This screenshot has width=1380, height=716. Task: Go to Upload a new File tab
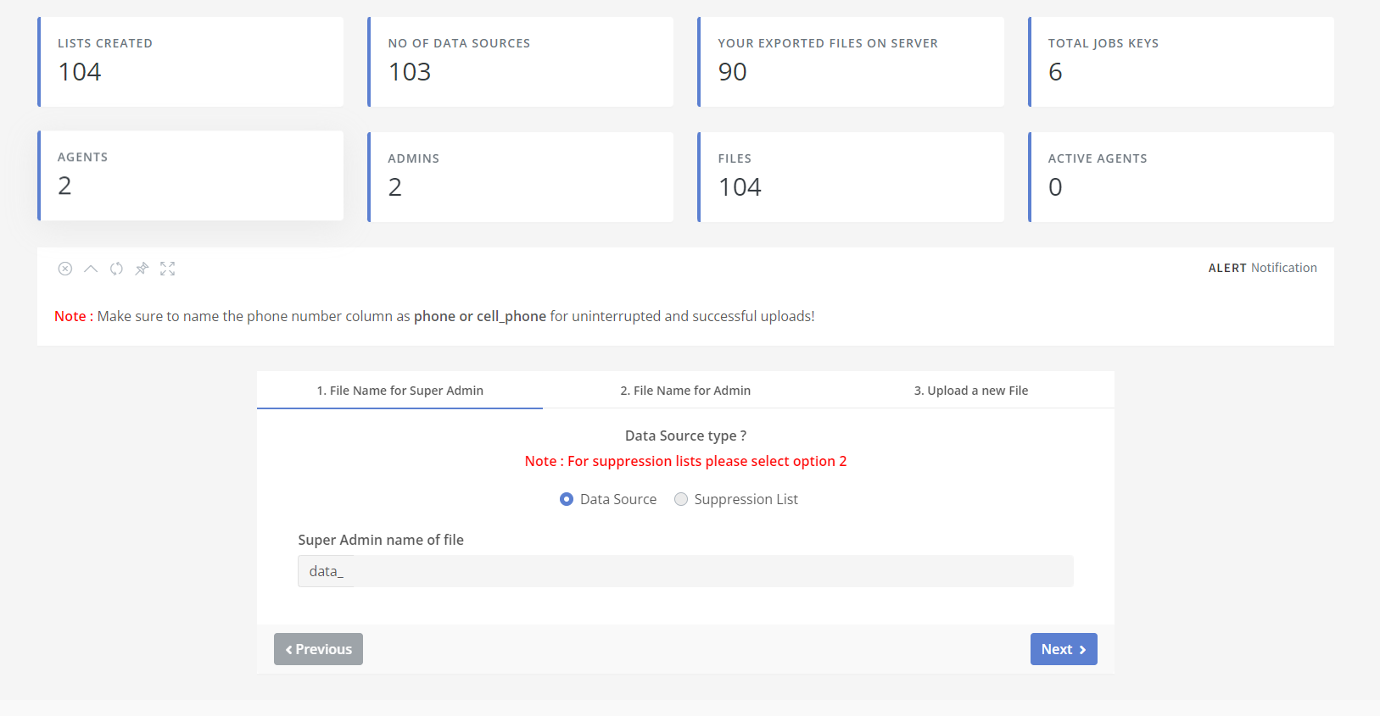pos(971,391)
